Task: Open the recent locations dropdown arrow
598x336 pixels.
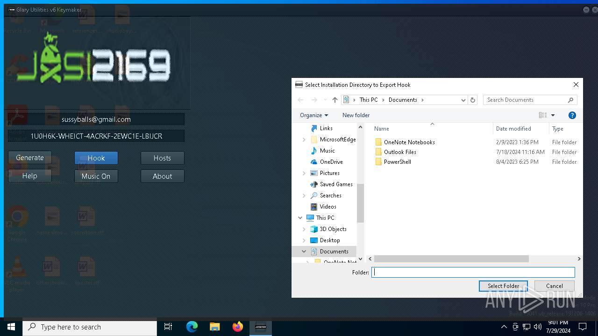Action: pyautogui.click(x=326, y=100)
